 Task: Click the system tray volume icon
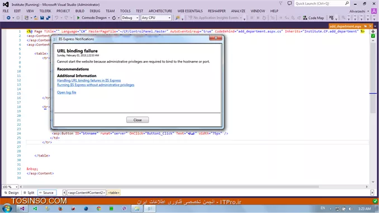pyautogui.click(x=350, y=209)
